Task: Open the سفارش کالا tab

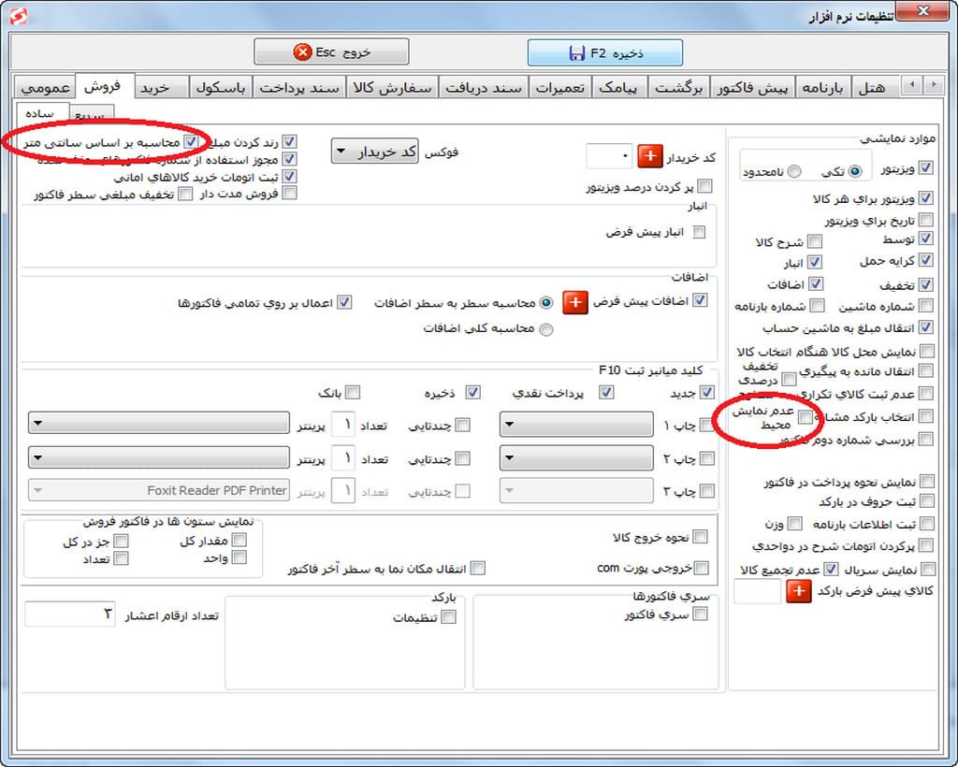Action: [392, 88]
